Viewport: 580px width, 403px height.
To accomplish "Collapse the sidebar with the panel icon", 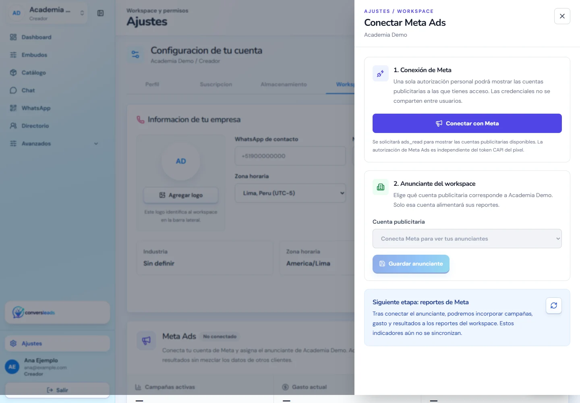I will tap(101, 13).
